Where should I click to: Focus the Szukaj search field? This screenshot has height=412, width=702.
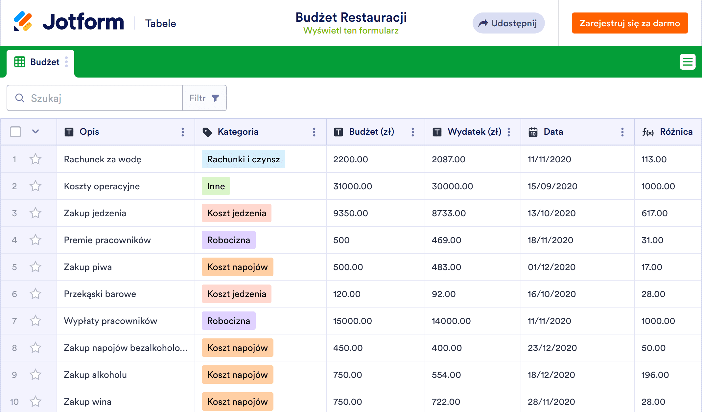coord(99,98)
